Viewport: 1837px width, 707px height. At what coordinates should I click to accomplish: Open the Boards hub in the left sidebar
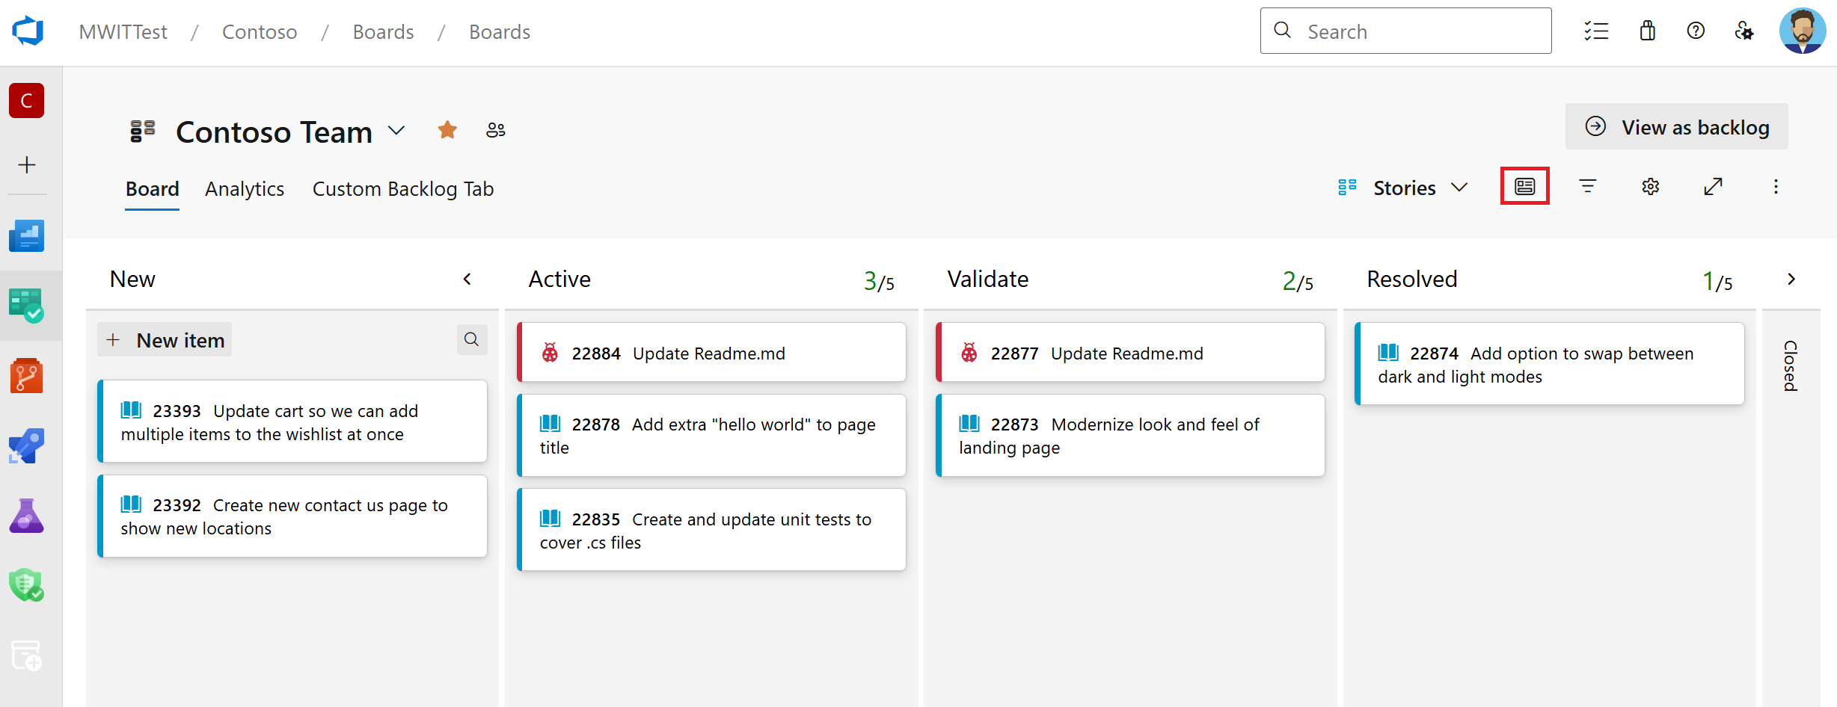coord(27,305)
